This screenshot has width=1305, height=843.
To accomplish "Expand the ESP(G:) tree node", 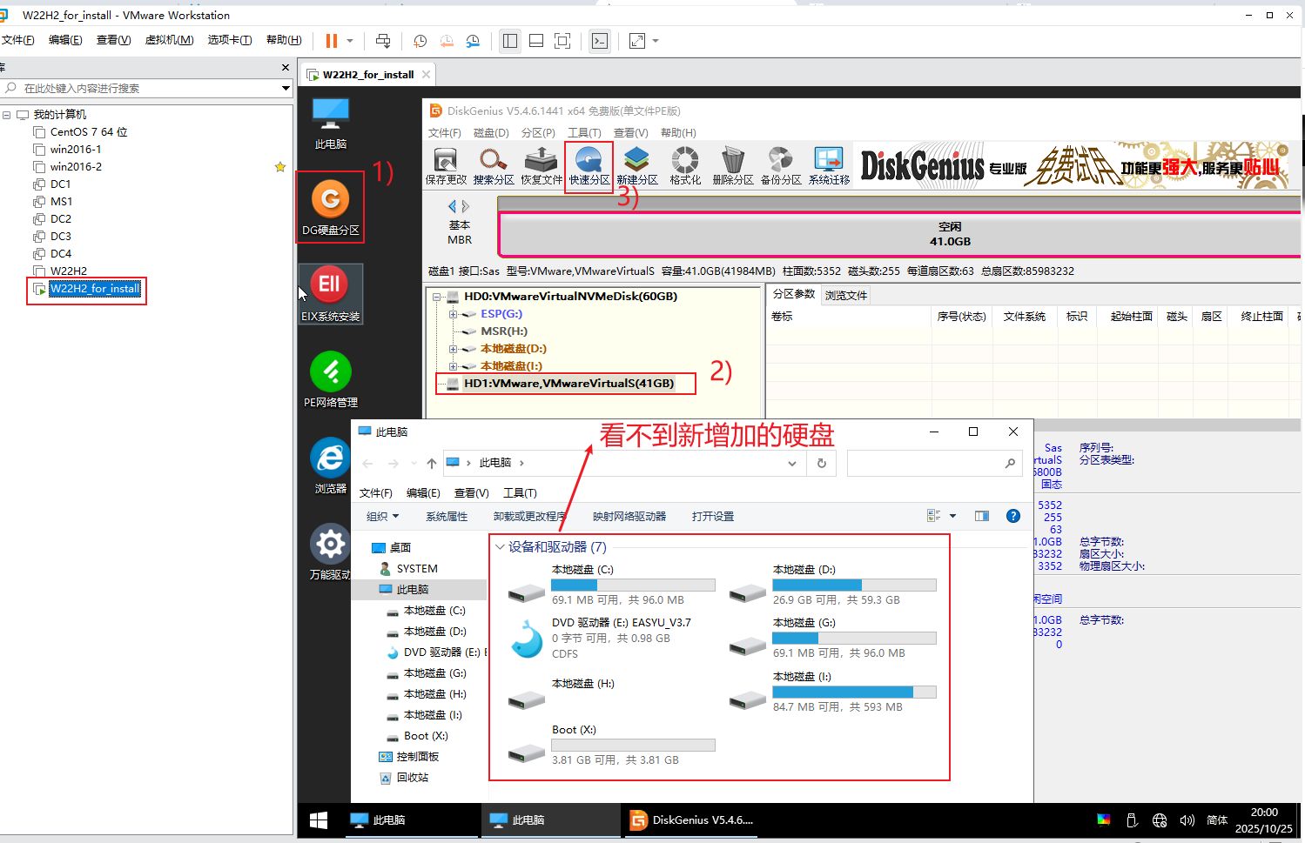I will click(453, 314).
